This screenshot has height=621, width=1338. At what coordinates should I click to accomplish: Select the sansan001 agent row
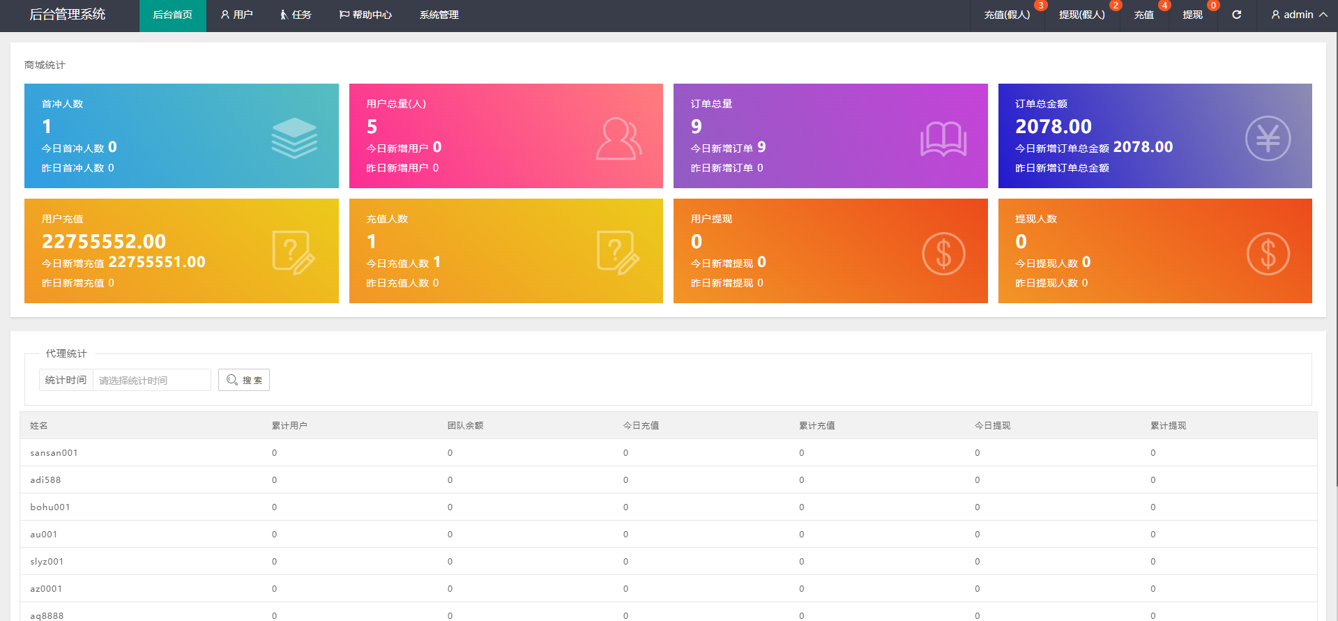click(x=54, y=453)
